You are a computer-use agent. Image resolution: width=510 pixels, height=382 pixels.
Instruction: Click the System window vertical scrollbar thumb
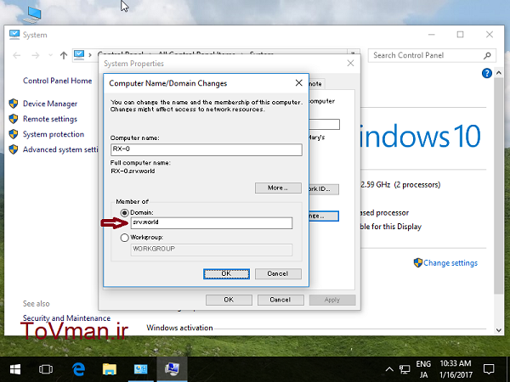pyautogui.click(x=499, y=185)
